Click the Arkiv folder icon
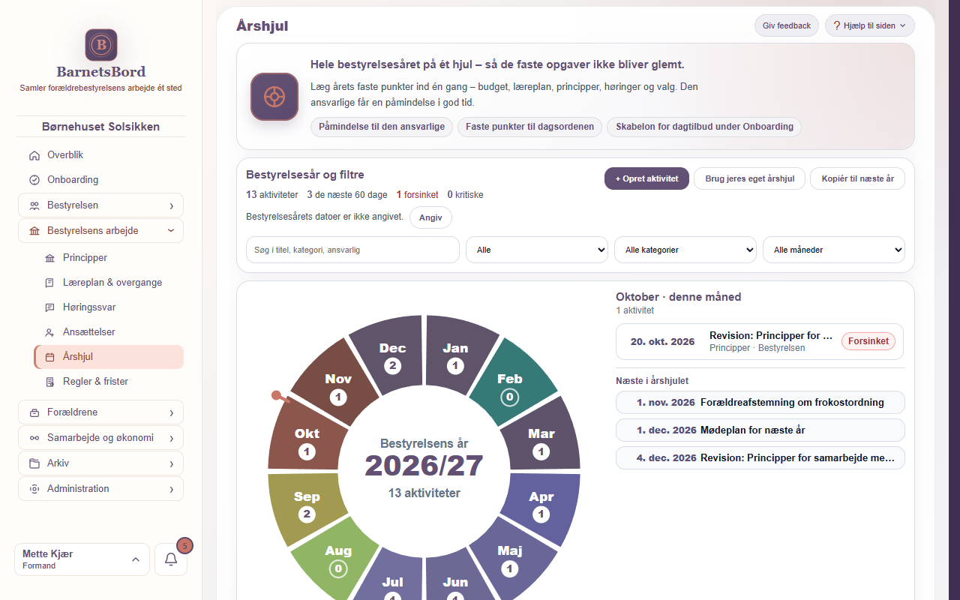 pos(34,463)
